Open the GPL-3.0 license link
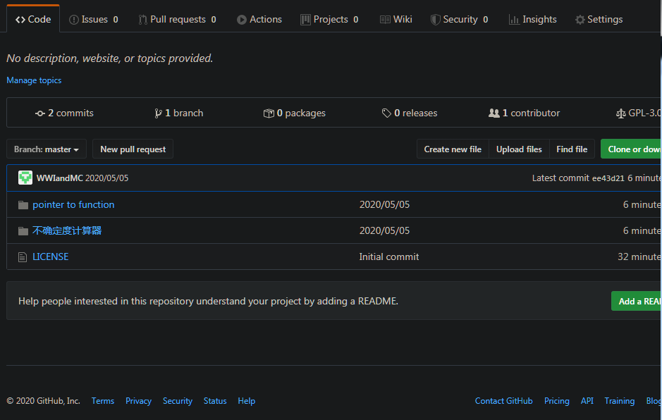This screenshot has height=420, width=662. (x=639, y=113)
